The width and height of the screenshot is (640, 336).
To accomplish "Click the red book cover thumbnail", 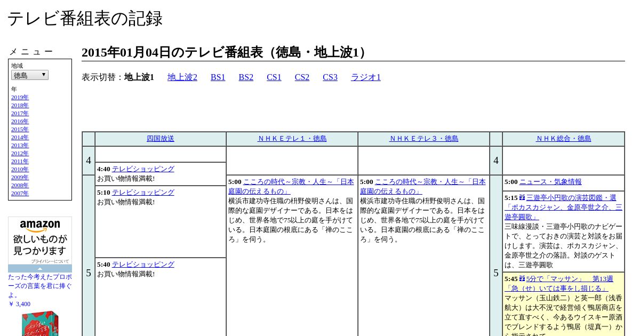I will pyautogui.click(x=40, y=323).
